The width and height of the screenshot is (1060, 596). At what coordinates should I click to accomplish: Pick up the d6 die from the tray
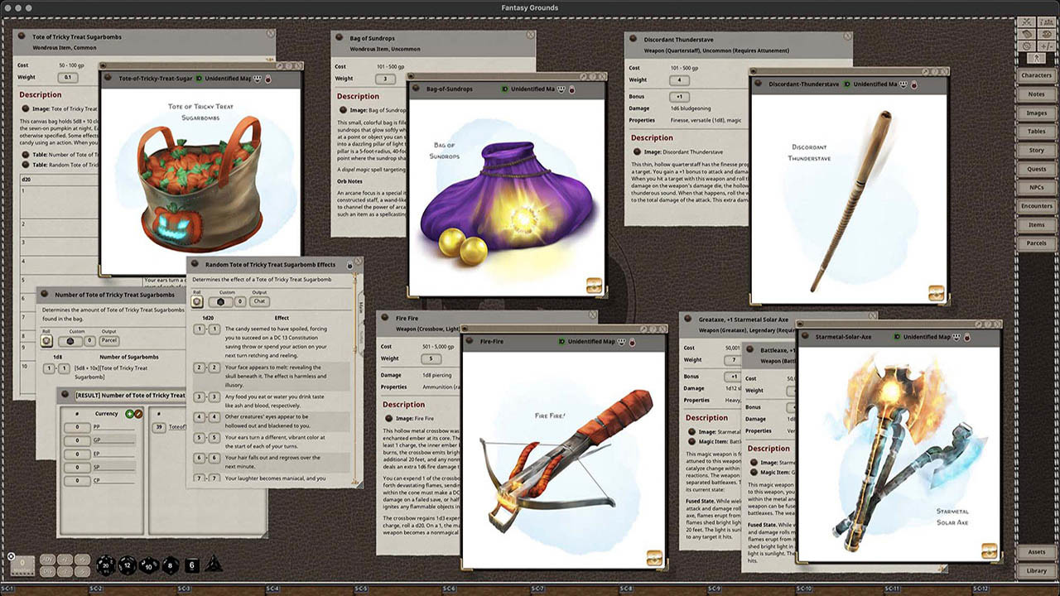click(192, 565)
